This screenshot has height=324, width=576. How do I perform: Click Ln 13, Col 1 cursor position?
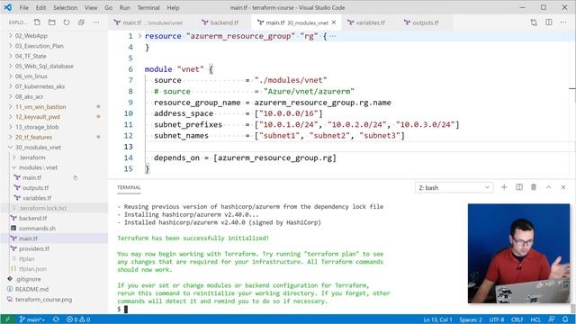[437, 319]
